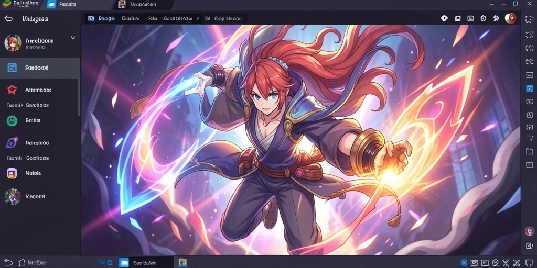Click the back arrow in sidebar header

point(8,19)
